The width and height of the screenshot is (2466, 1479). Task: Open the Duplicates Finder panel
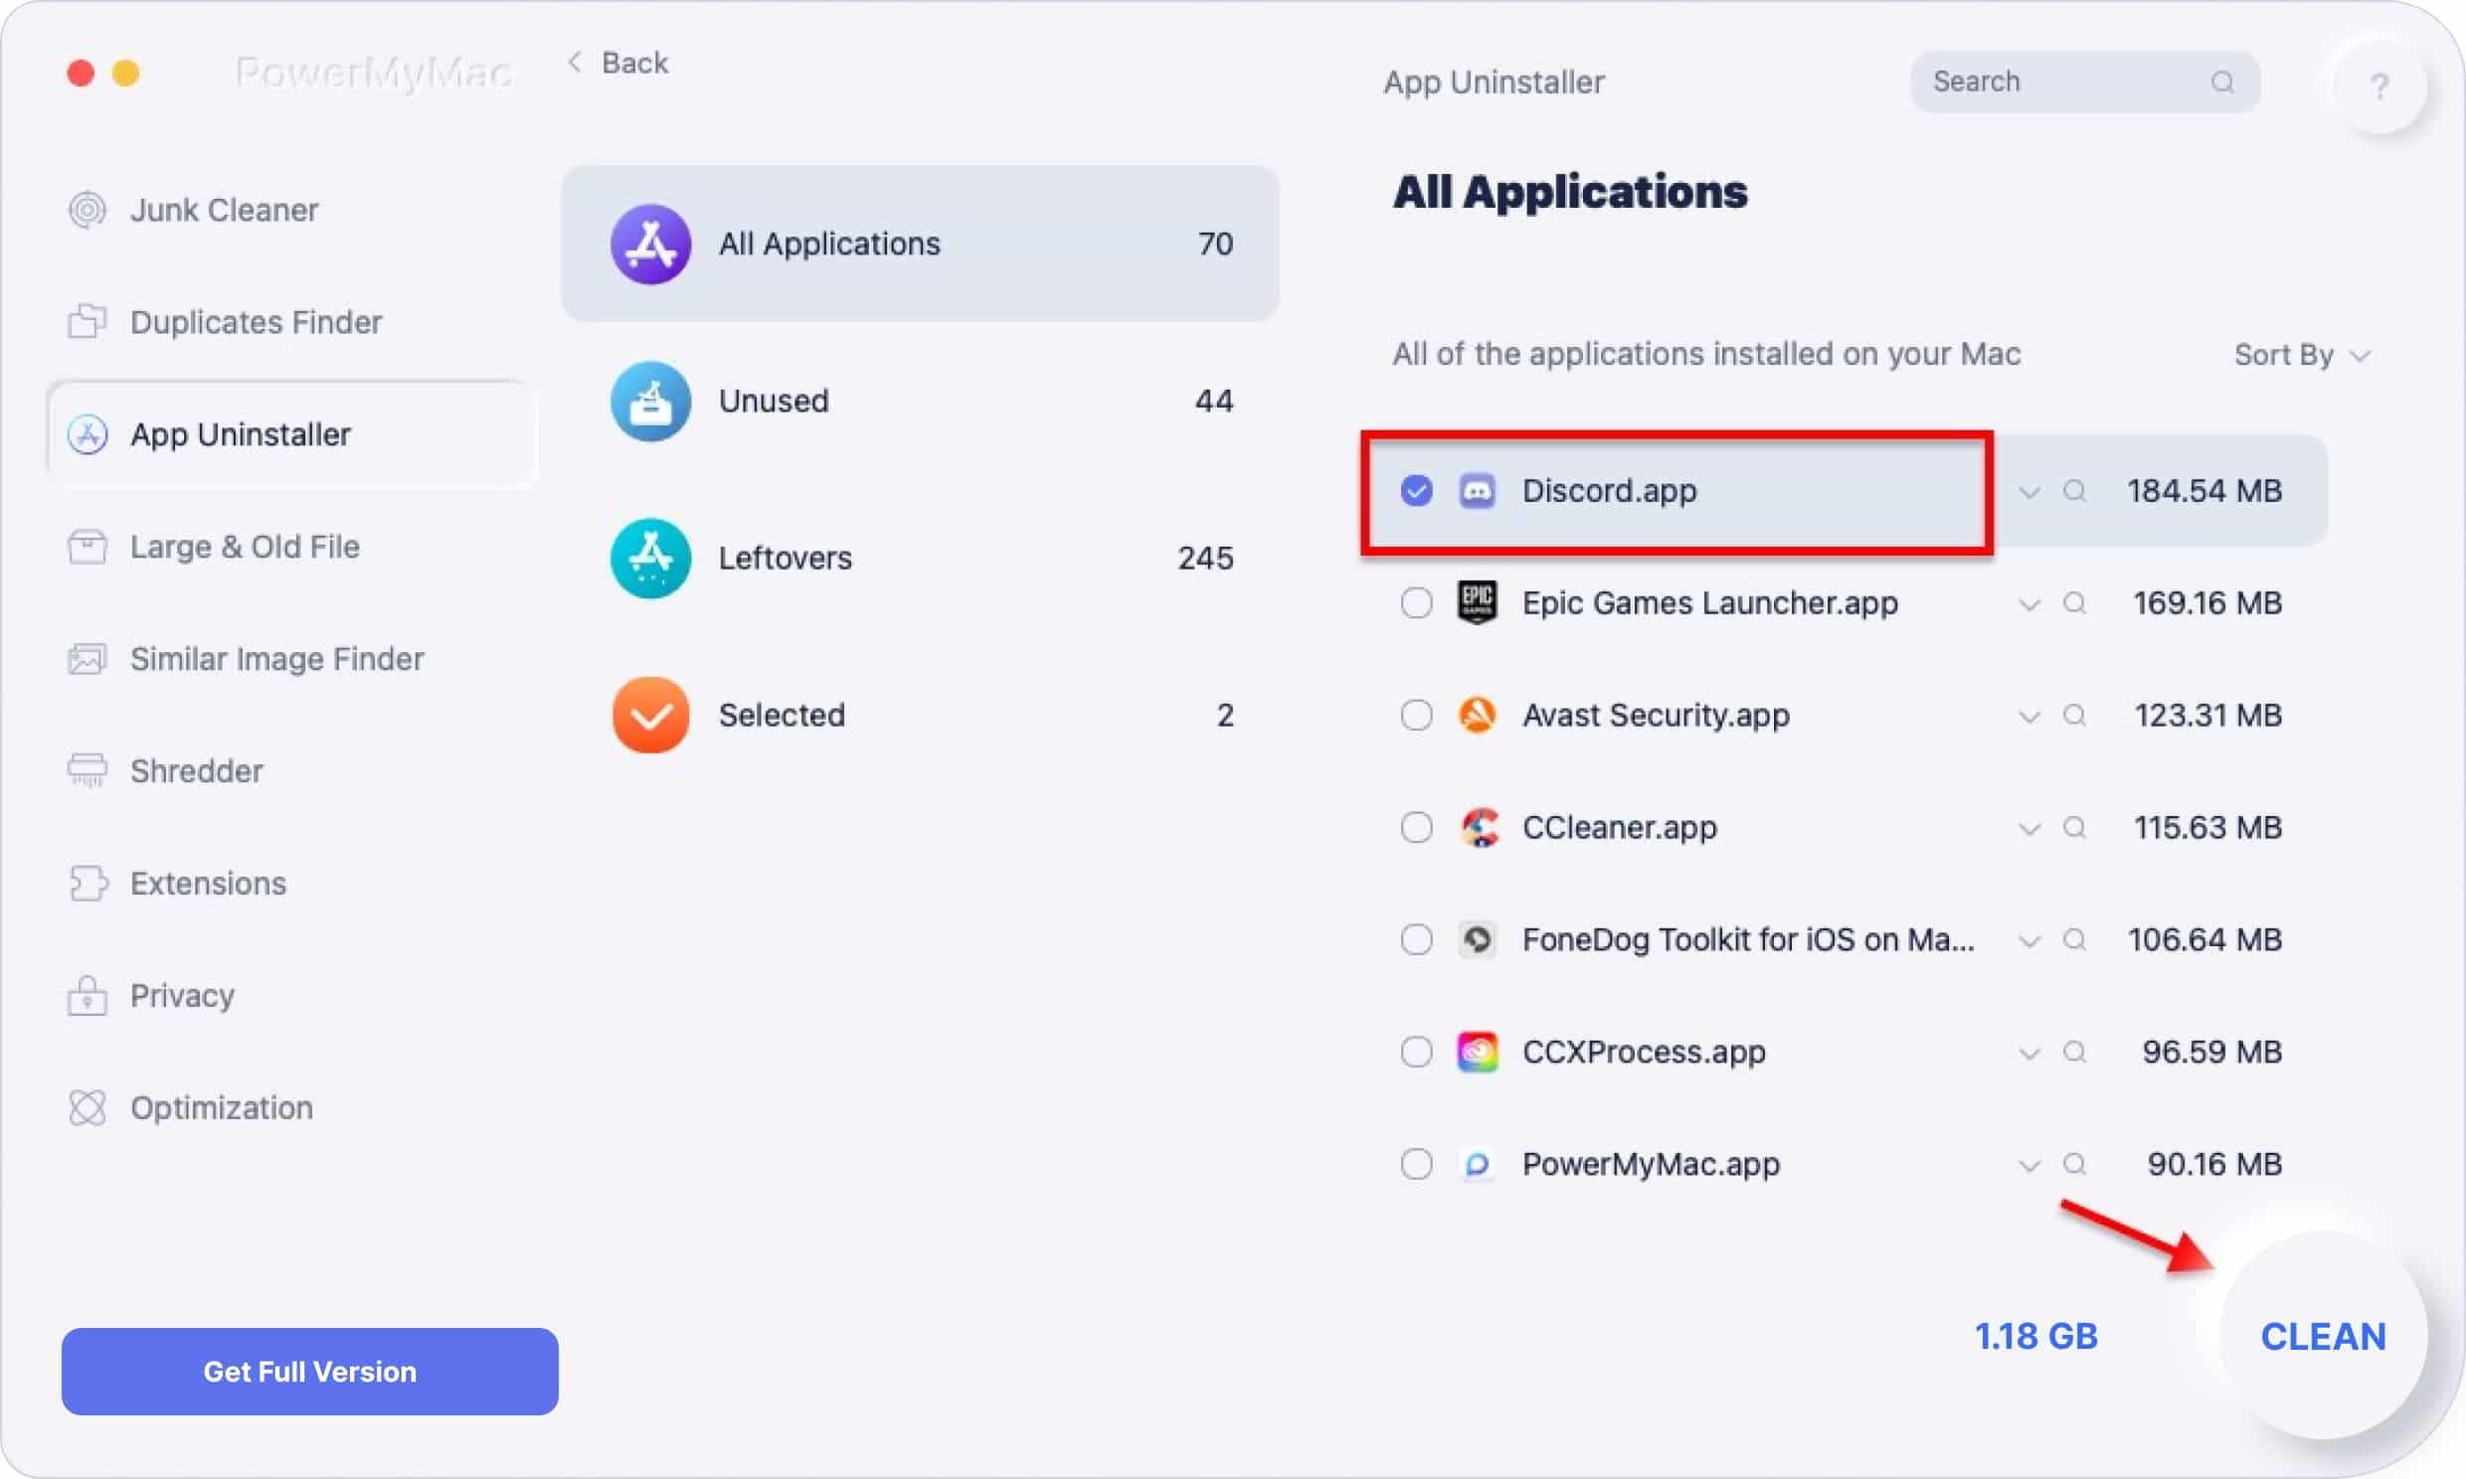pyautogui.click(x=254, y=320)
